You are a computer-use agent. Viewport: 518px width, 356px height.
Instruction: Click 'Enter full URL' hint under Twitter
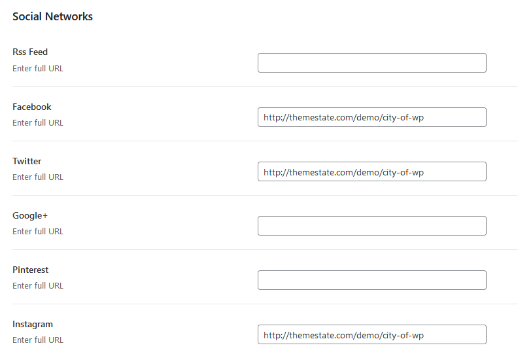(x=38, y=177)
